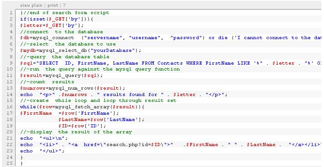Click the count results comment

47,82
